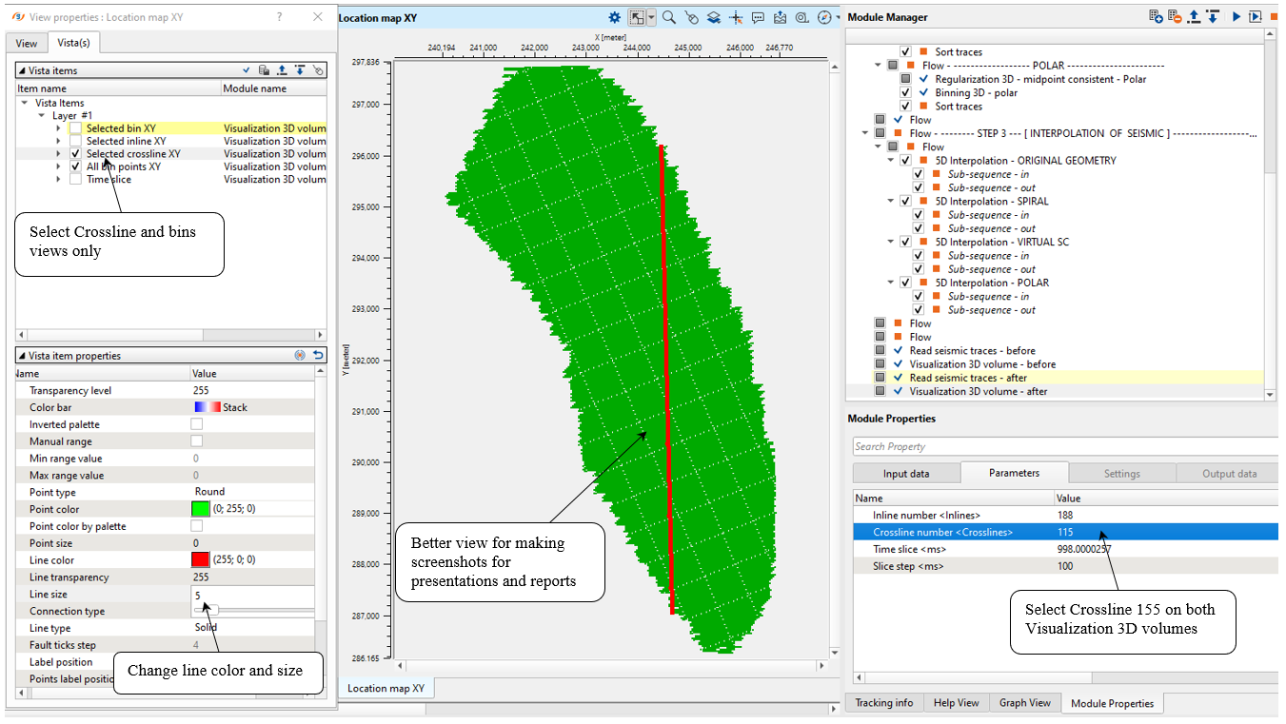Expand the Time slice tree item

click(x=58, y=180)
